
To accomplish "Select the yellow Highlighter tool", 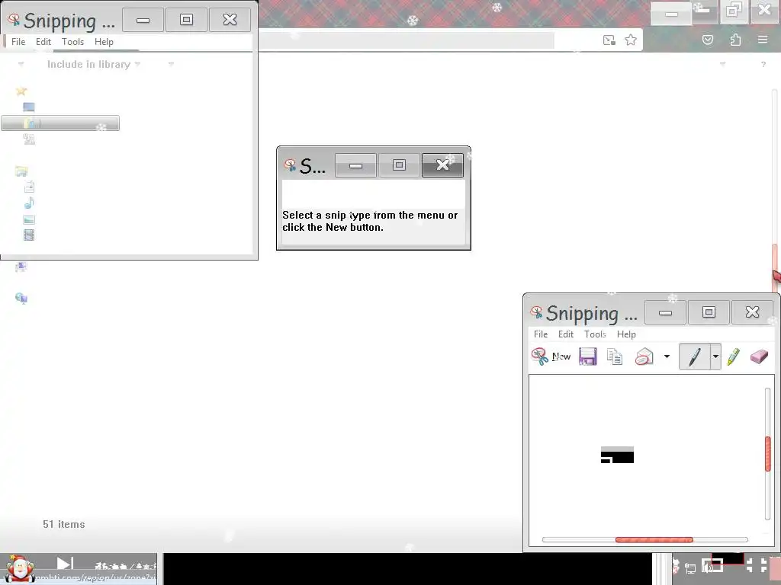I will (x=734, y=356).
